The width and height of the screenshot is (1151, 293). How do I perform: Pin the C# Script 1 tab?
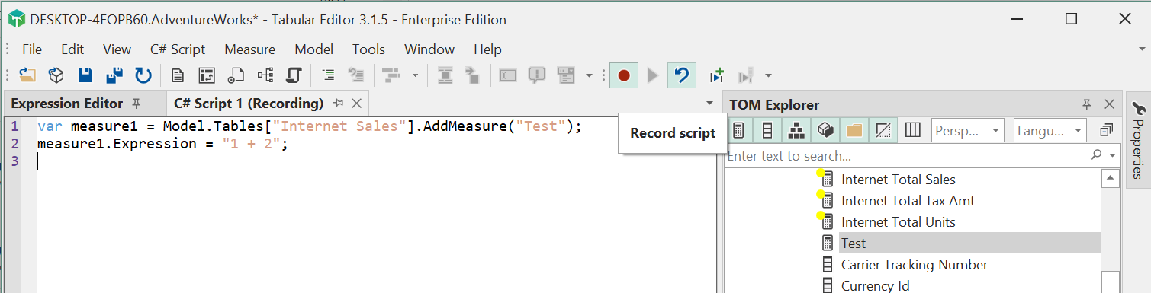[339, 104]
